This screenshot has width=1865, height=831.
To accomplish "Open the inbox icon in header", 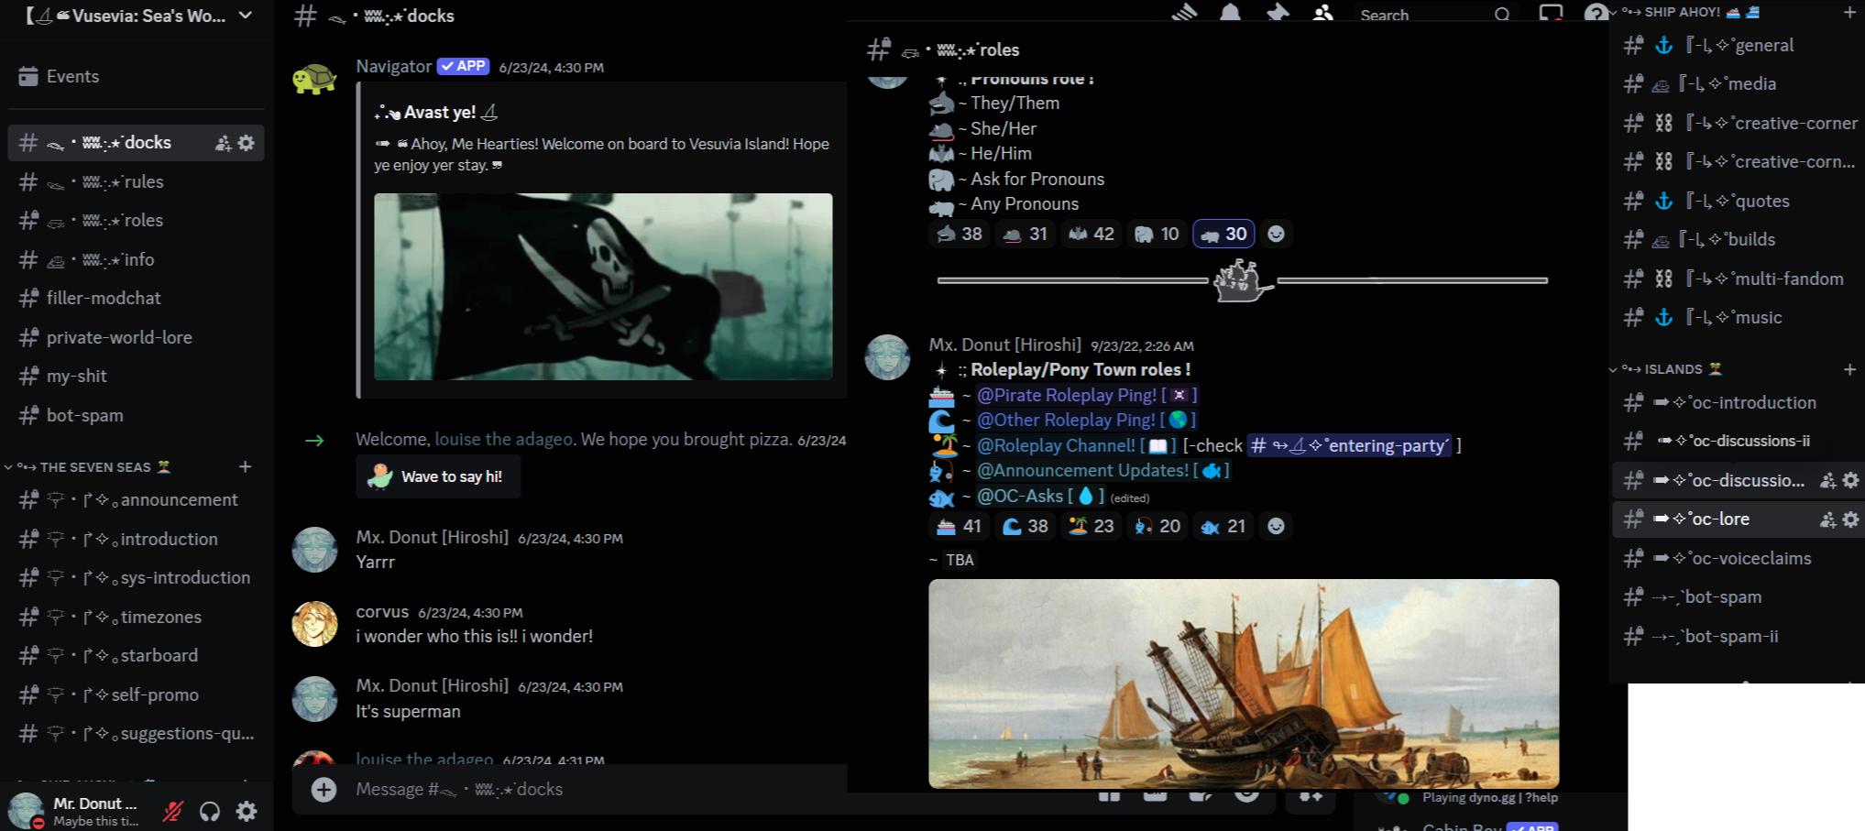I will tap(1551, 13).
